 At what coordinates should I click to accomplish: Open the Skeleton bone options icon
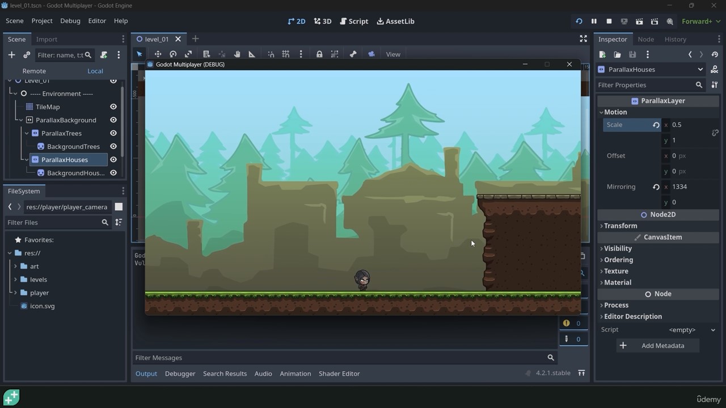[x=353, y=54]
